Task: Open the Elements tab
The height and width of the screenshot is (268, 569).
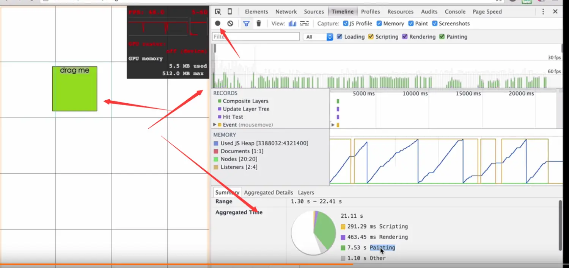Action: point(256,12)
